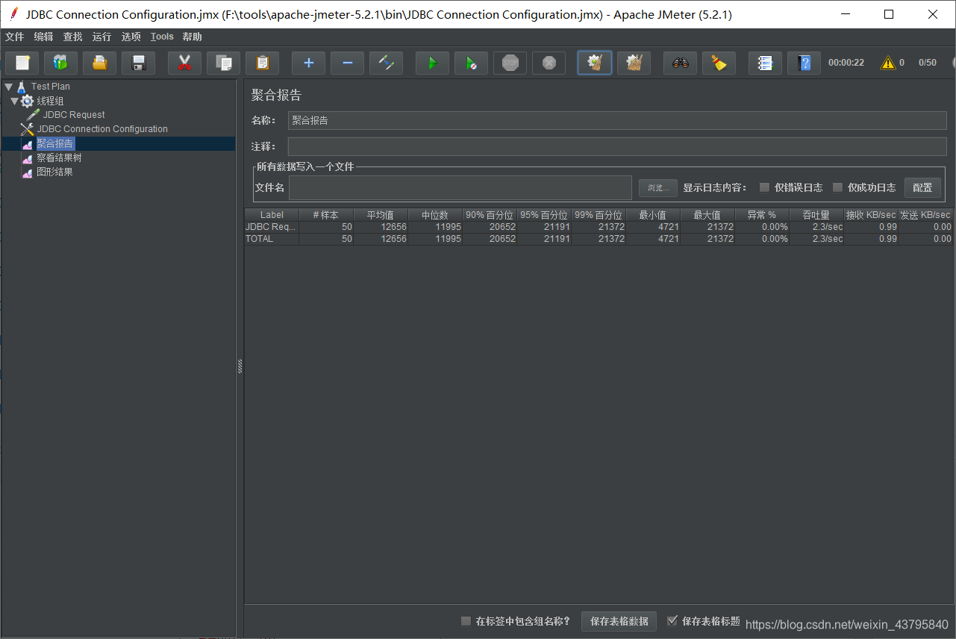Click the Paste clipboard icon
956x639 pixels.
262,63
